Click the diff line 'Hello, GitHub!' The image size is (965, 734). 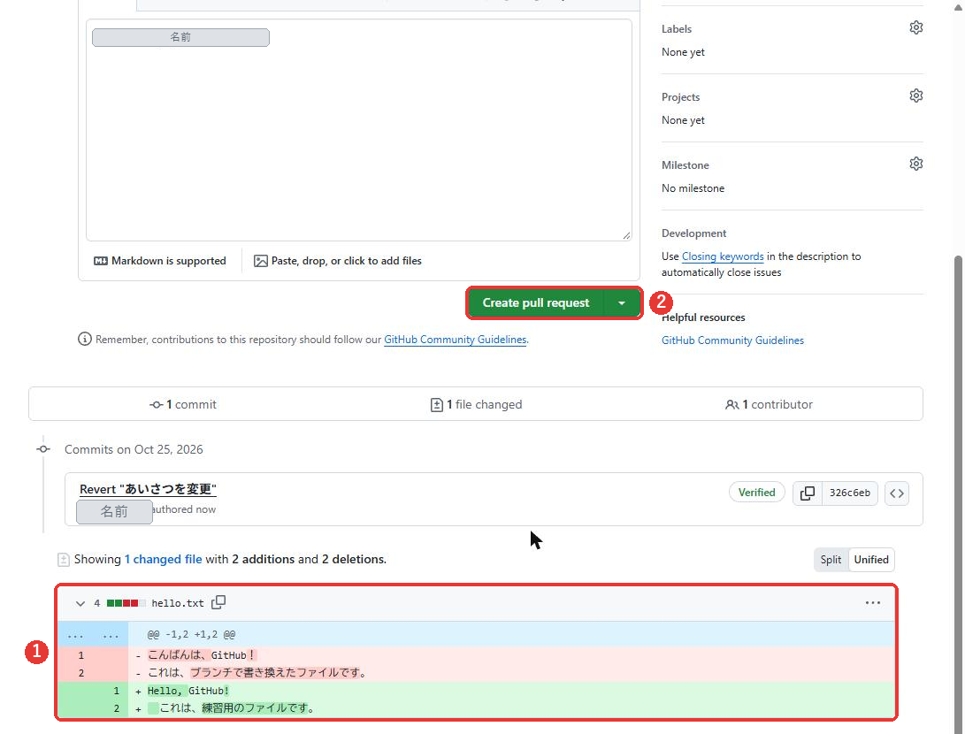click(188, 691)
